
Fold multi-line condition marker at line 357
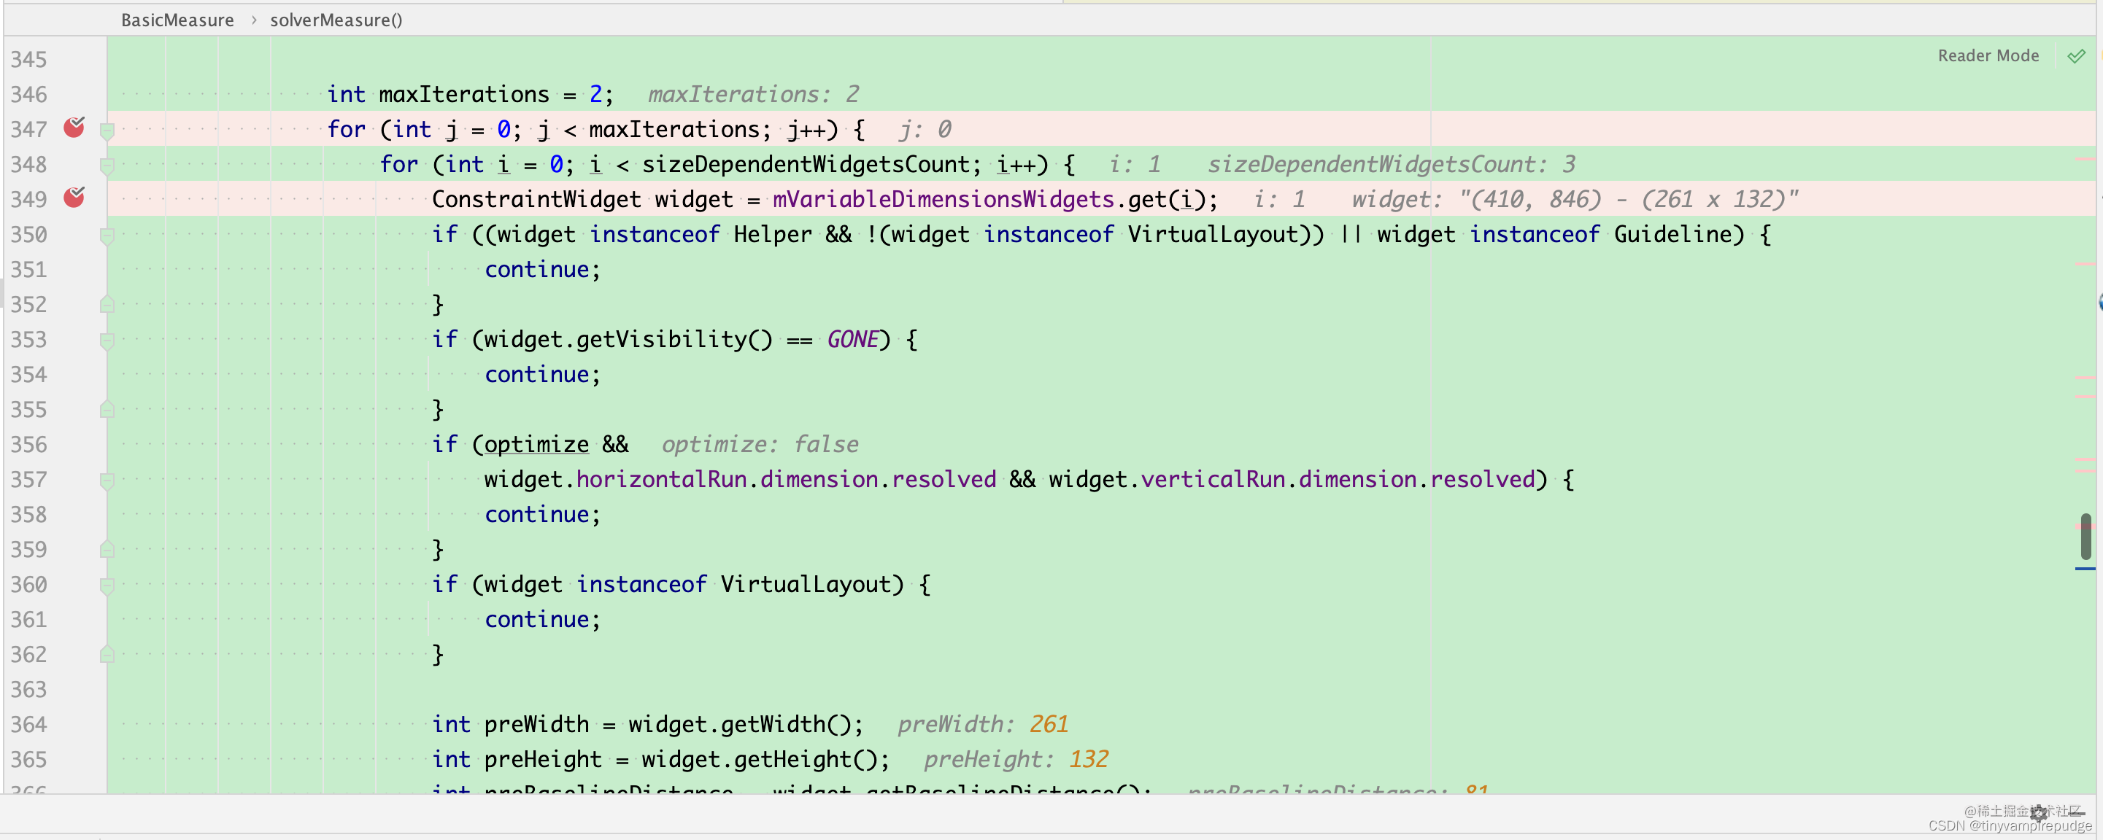point(107,481)
